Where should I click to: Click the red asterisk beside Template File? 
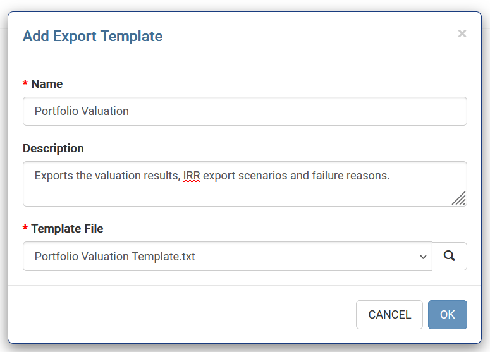click(x=25, y=229)
